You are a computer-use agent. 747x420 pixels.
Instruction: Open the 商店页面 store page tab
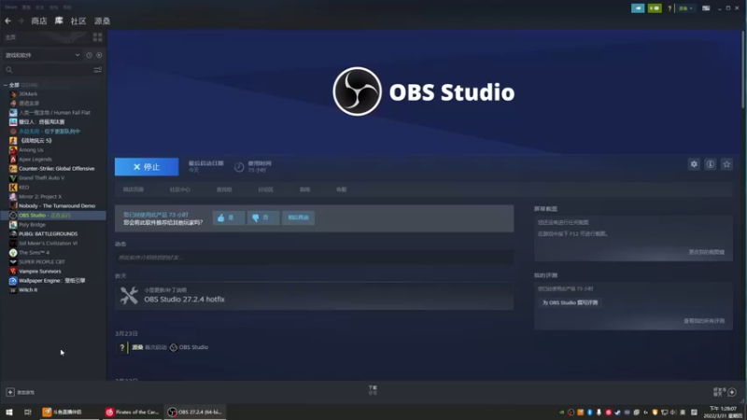tap(134, 189)
